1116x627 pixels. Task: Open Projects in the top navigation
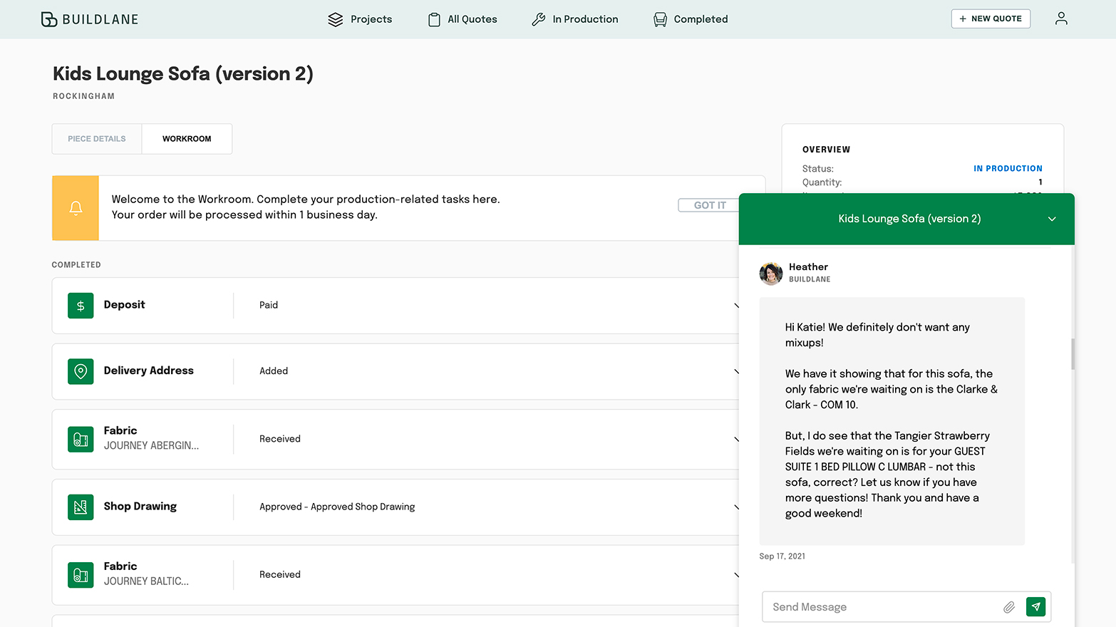[360, 19]
